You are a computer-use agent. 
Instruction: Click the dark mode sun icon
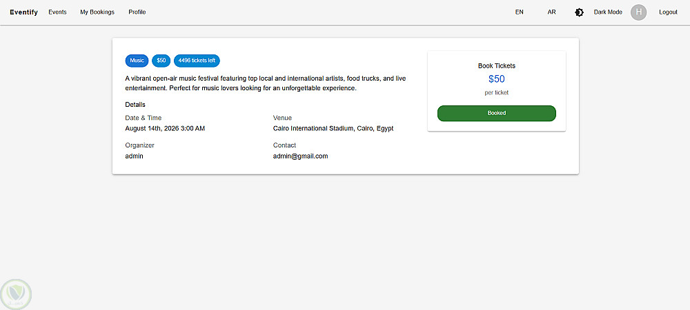click(x=580, y=12)
